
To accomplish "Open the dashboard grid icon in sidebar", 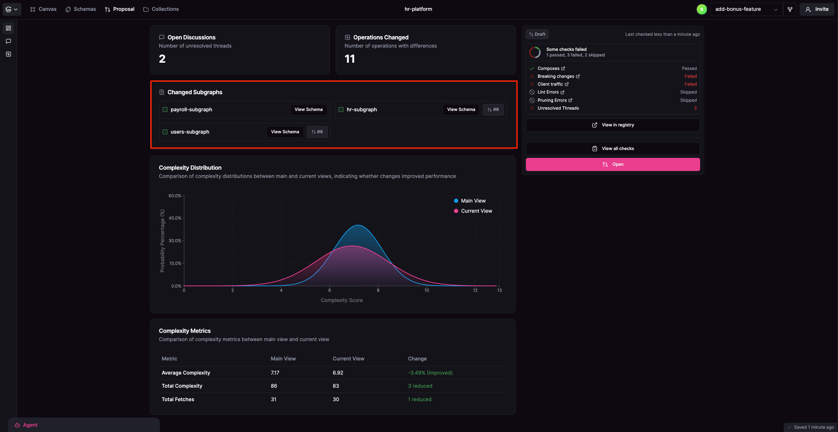I will coord(9,28).
